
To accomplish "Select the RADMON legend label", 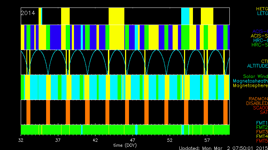I will pos(258,99).
